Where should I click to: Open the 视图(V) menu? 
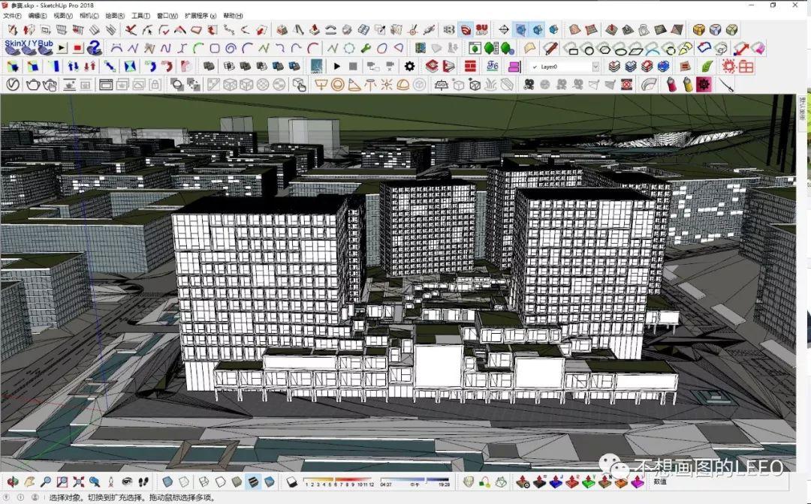coord(63,16)
